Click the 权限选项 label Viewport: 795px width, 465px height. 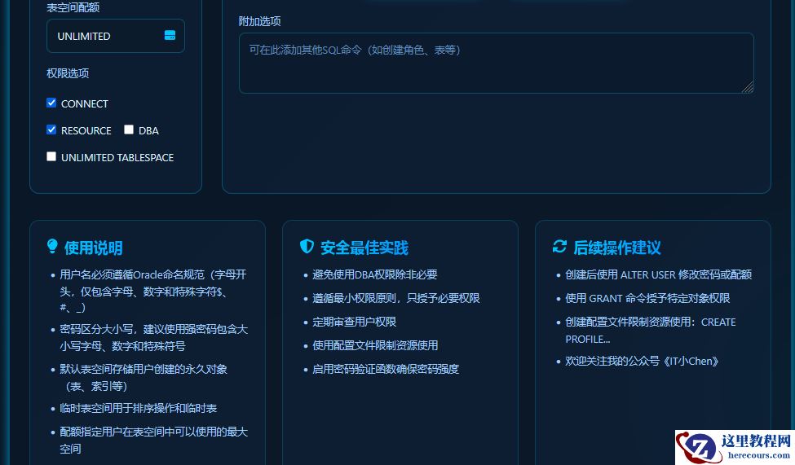tap(68, 73)
